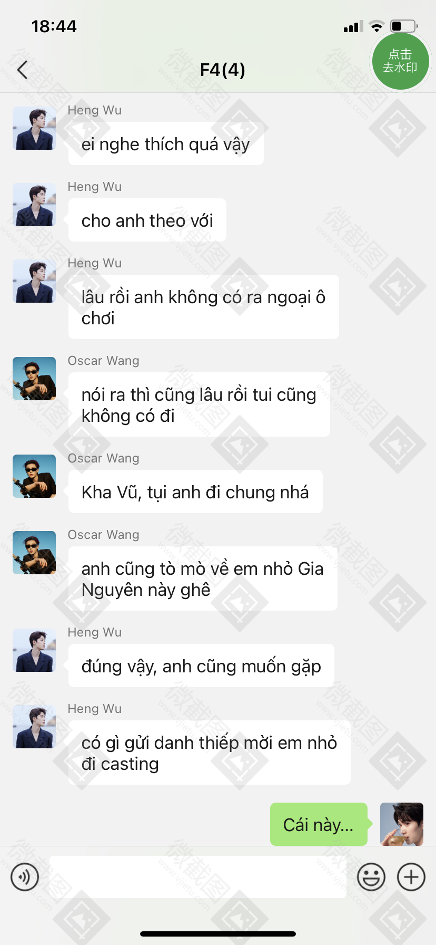436x945 pixels.
Task: Select message 'Kha Vũ, tụi anh đi chung nhá'
Action: 195,491
